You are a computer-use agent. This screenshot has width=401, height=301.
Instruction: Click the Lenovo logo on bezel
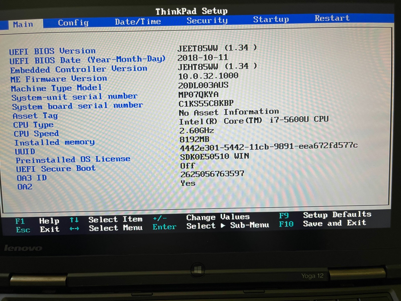(x=23, y=248)
